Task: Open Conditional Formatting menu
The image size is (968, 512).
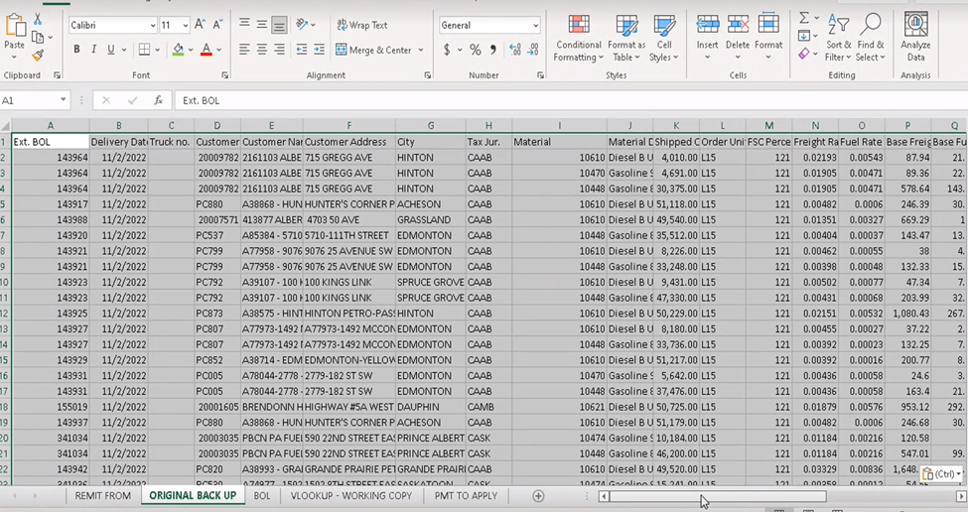Action: [x=579, y=38]
